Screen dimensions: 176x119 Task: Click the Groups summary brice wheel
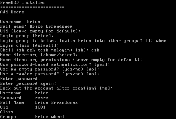[x=50, y=117]
